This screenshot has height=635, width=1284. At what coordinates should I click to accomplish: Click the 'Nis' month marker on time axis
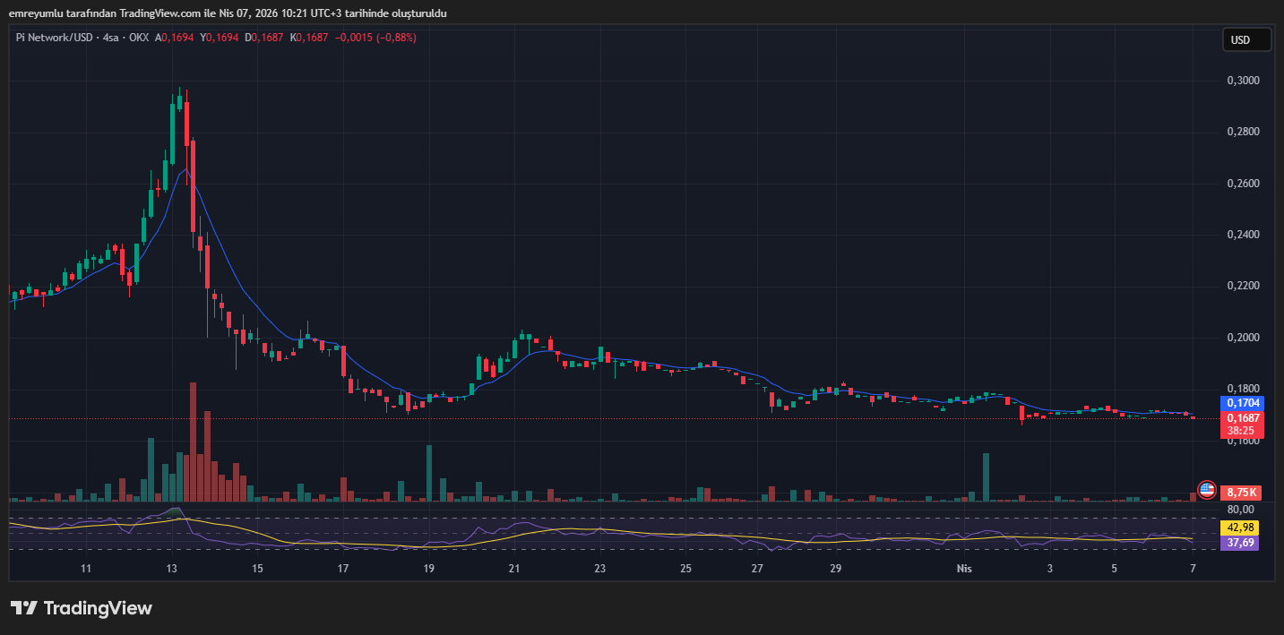pyautogui.click(x=964, y=569)
